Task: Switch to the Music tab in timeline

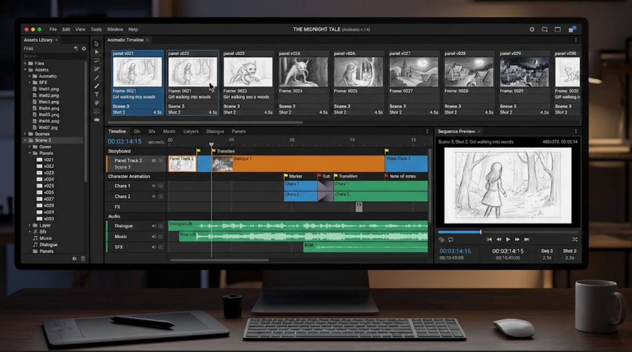Action: 169,131
